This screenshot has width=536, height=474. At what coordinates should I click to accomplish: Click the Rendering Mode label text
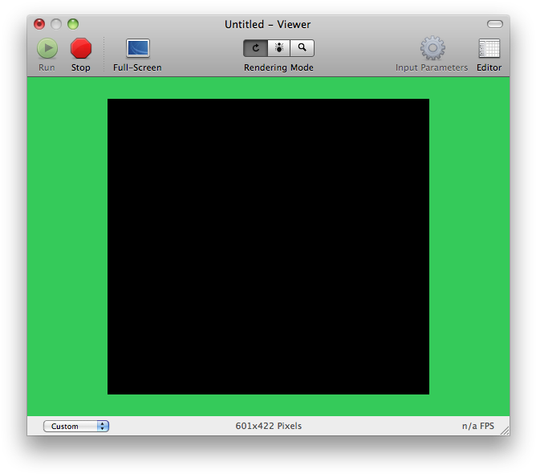(x=278, y=67)
